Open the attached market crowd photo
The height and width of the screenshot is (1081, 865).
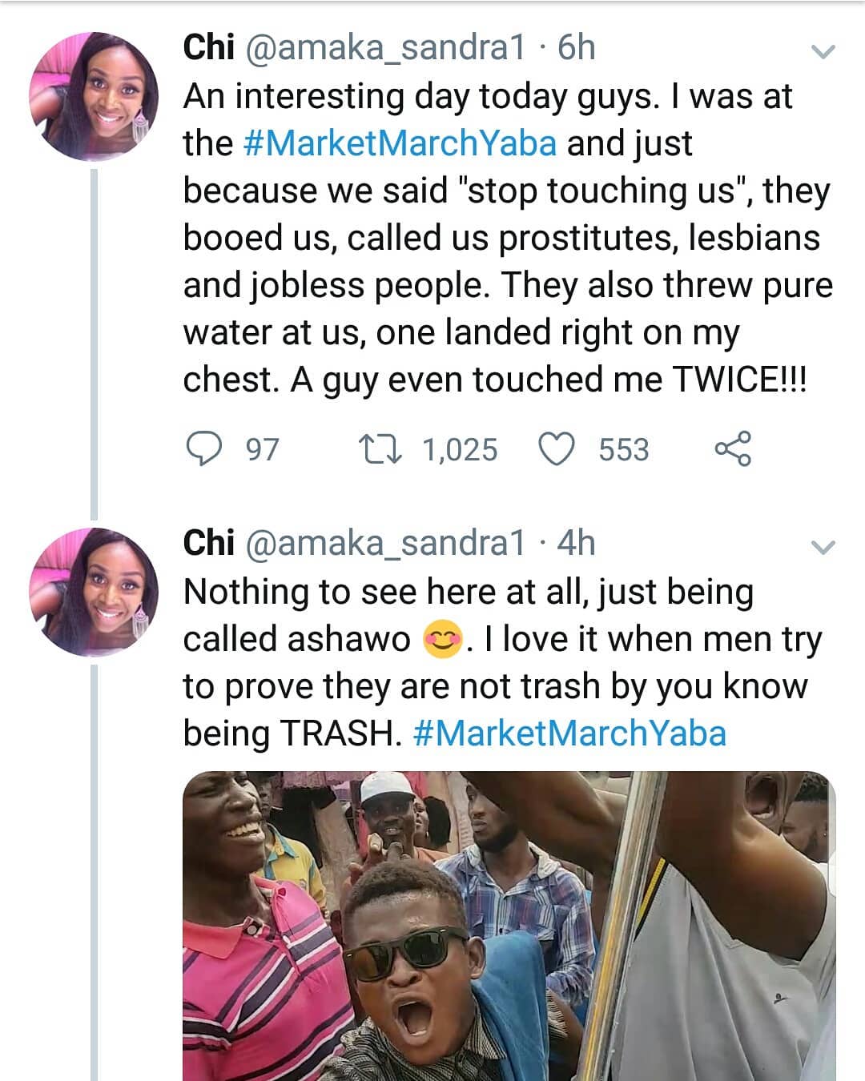coord(509,926)
